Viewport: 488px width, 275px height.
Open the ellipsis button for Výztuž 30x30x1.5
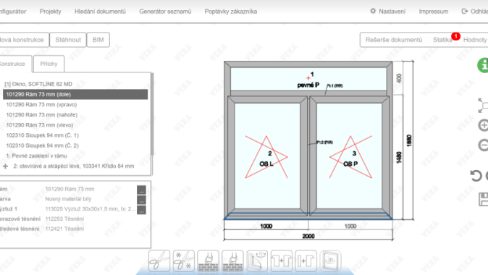coord(141,210)
